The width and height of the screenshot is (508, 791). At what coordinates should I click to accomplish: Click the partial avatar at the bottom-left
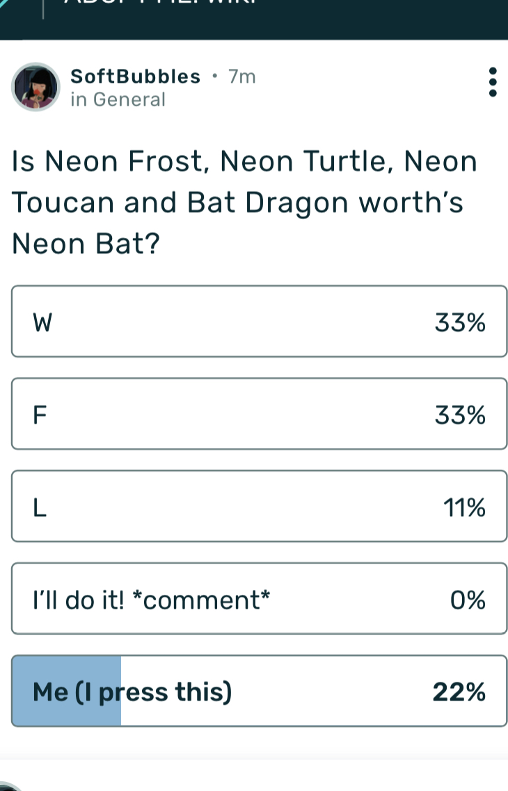(14, 787)
